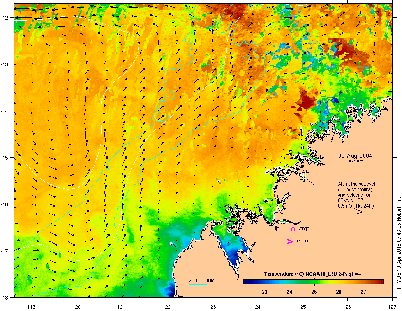This screenshot has width=402, height=311.
Task: Click the 25 tick label on color bar
Action: (x=314, y=292)
